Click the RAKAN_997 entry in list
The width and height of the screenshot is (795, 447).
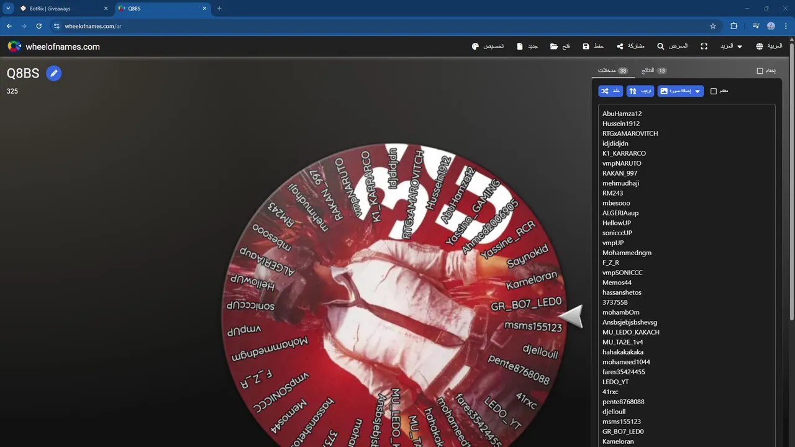[x=620, y=173]
